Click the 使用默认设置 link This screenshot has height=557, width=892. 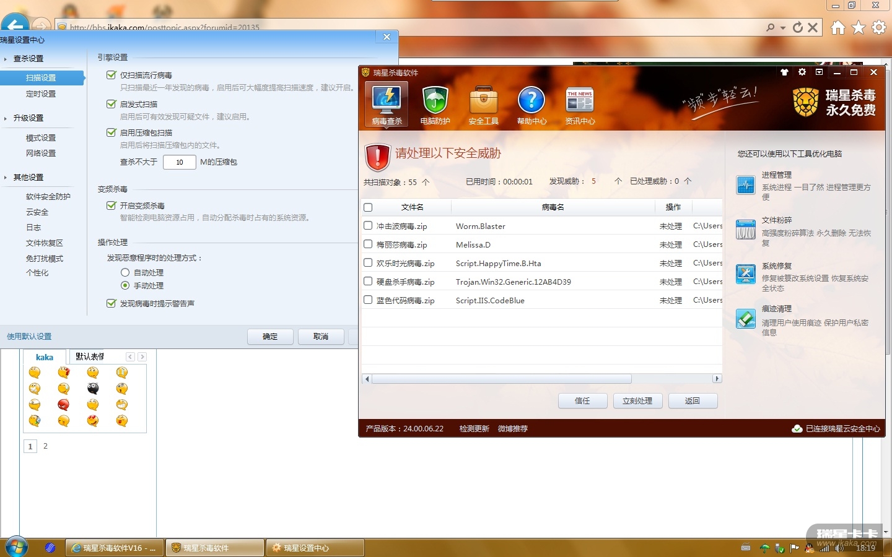(29, 337)
